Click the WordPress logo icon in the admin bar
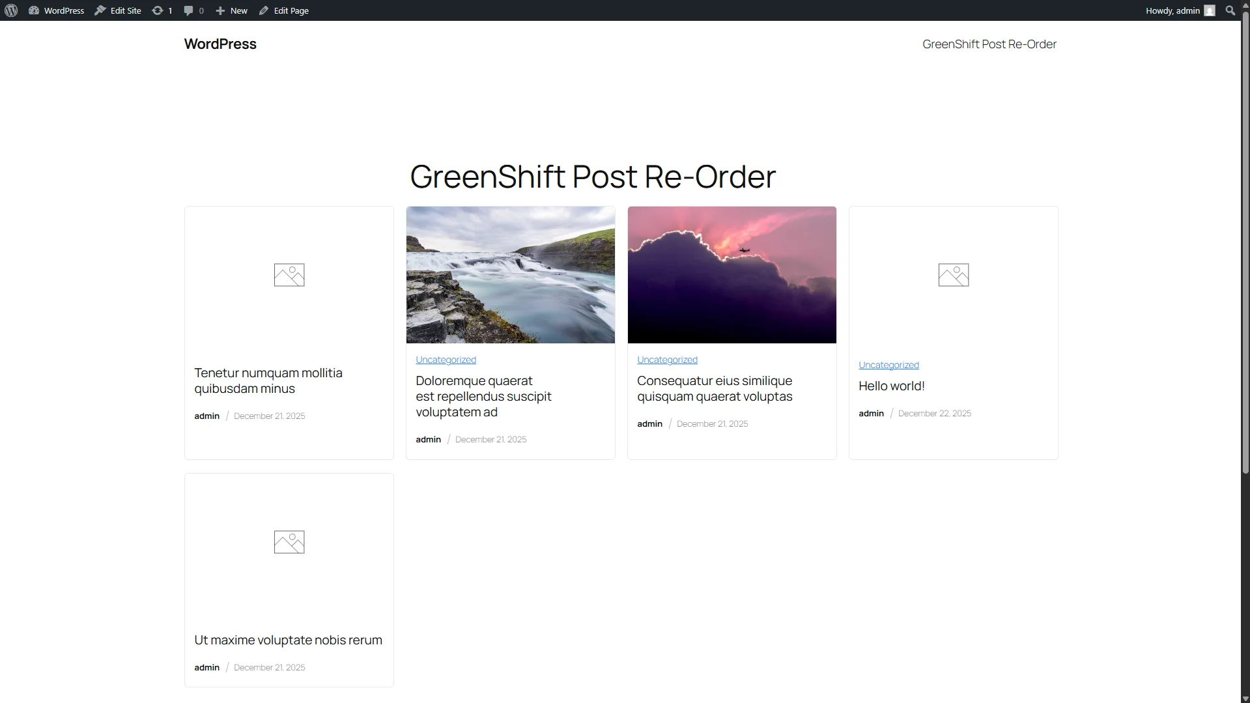 (11, 10)
